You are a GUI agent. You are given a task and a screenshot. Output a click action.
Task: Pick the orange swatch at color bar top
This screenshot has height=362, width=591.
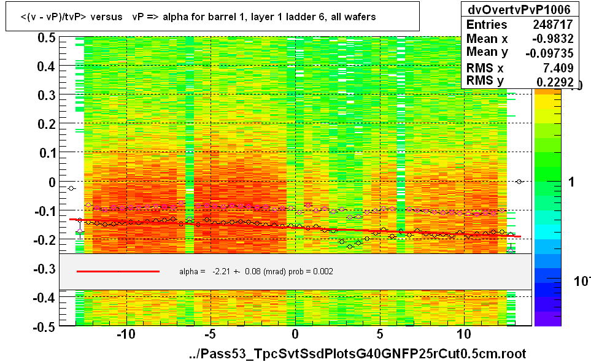pyautogui.click(x=547, y=91)
